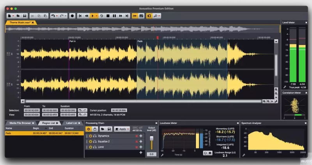The image size is (312, 165).
Task: Select the Pads region row
Action: tap(44, 133)
